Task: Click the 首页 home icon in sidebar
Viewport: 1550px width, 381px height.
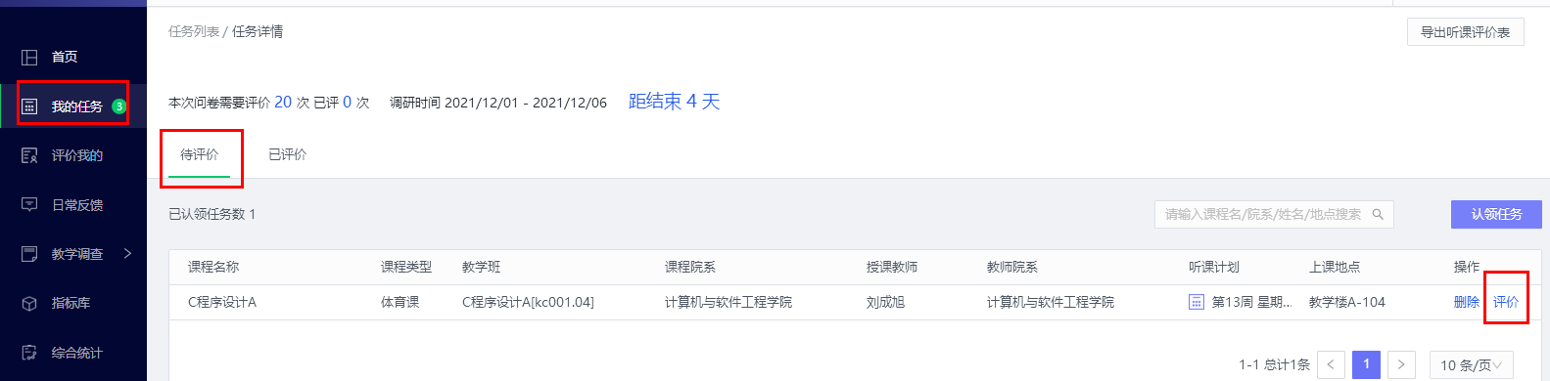Action: point(29,58)
